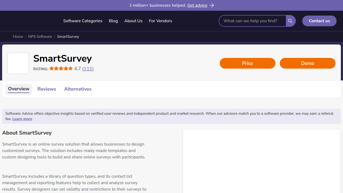Open the (111) reviews count link

[x=88, y=69]
